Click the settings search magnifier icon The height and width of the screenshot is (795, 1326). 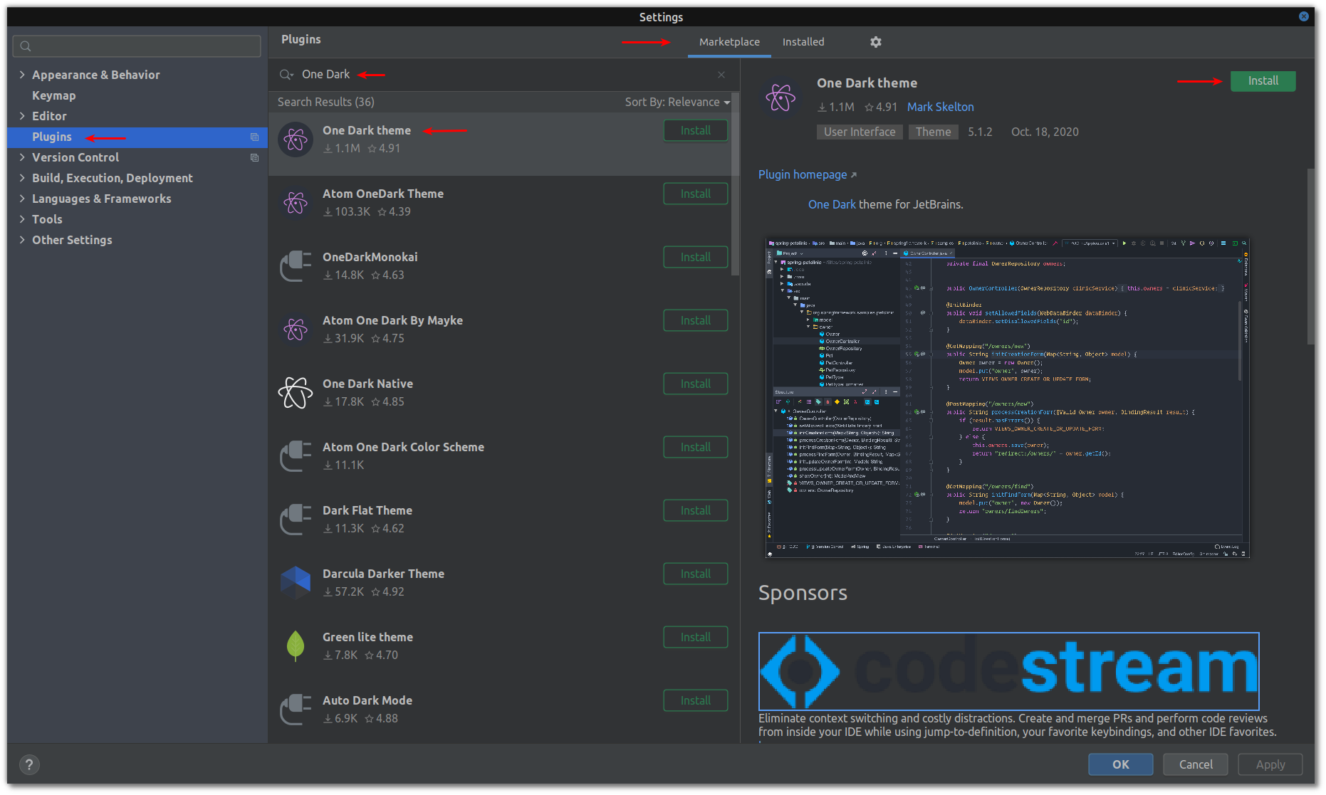tap(26, 46)
